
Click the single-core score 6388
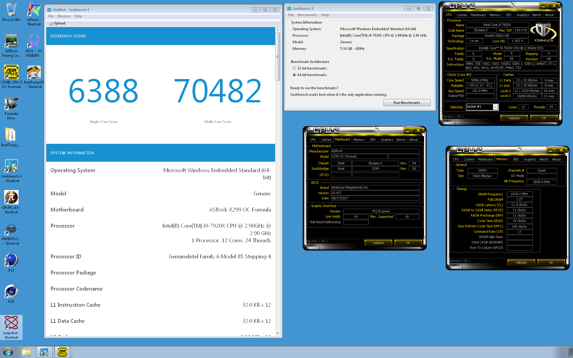[x=104, y=91]
